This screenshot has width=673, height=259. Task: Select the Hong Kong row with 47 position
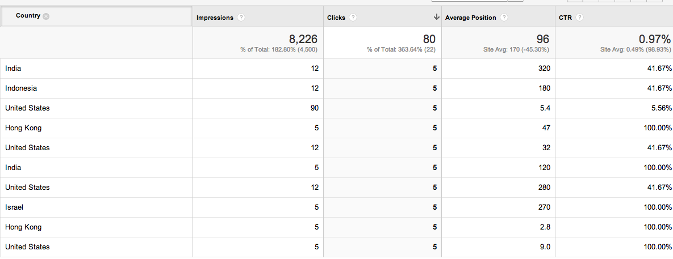pyautogui.click(x=336, y=128)
